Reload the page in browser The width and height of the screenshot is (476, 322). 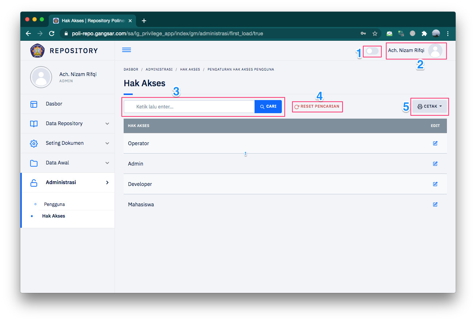click(x=52, y=33)
